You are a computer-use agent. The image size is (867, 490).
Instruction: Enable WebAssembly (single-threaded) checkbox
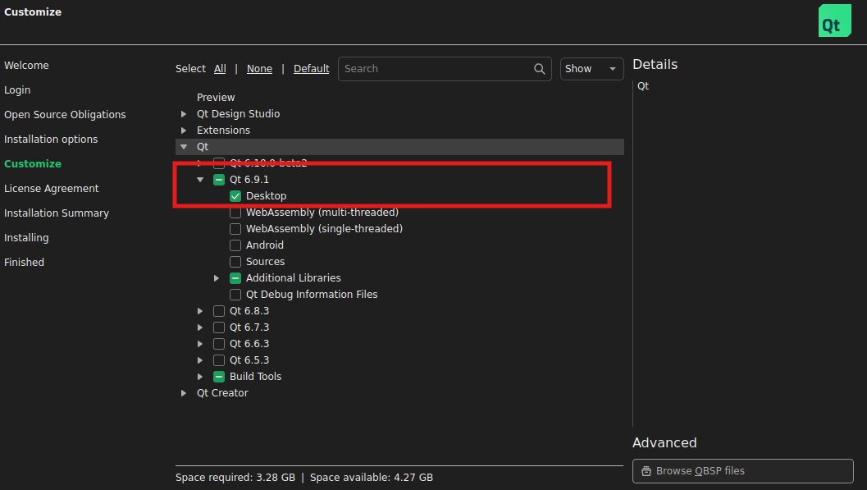[235, 229]
